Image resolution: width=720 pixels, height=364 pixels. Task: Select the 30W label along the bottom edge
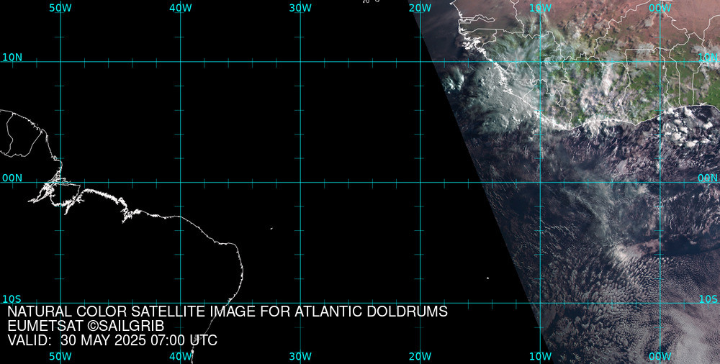tap(300, 356)
